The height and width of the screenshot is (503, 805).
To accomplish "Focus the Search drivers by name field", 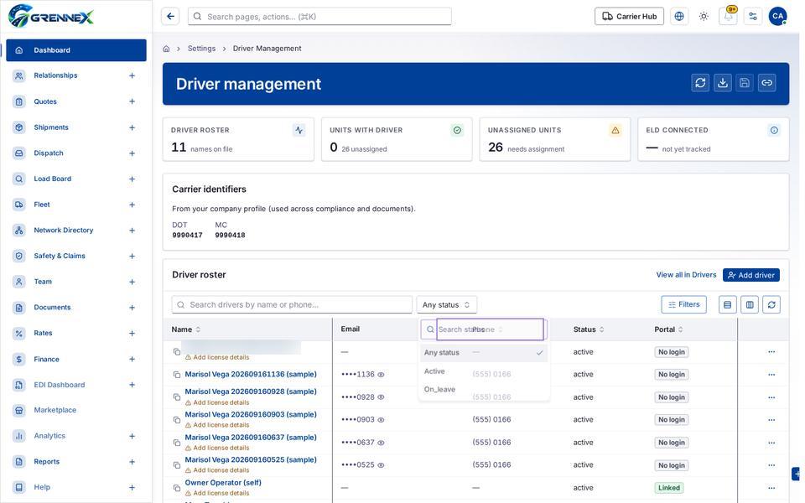I will pyautogui.click(x=292, y=305).
